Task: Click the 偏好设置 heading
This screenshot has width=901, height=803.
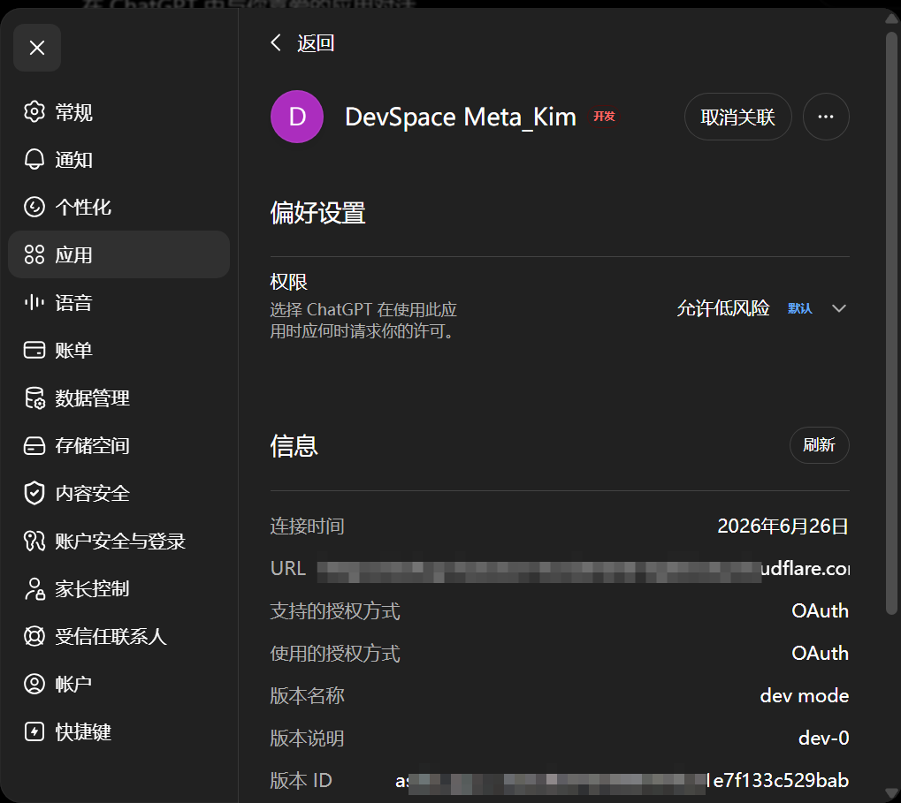Action: pyautogui.click(x=317, y=213)
